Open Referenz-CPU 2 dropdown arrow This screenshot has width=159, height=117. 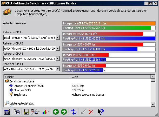coord(58,48)
